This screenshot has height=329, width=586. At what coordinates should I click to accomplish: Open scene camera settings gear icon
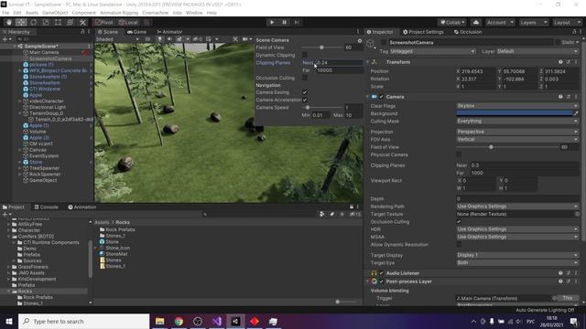click(360, 40)
